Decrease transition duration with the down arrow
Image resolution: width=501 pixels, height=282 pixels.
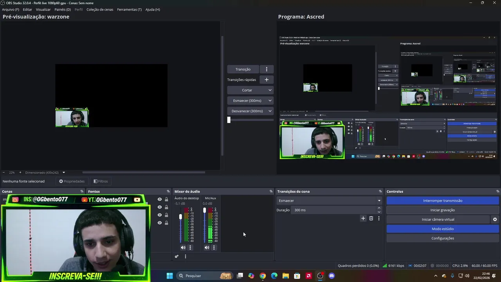[x=379, y=212]
